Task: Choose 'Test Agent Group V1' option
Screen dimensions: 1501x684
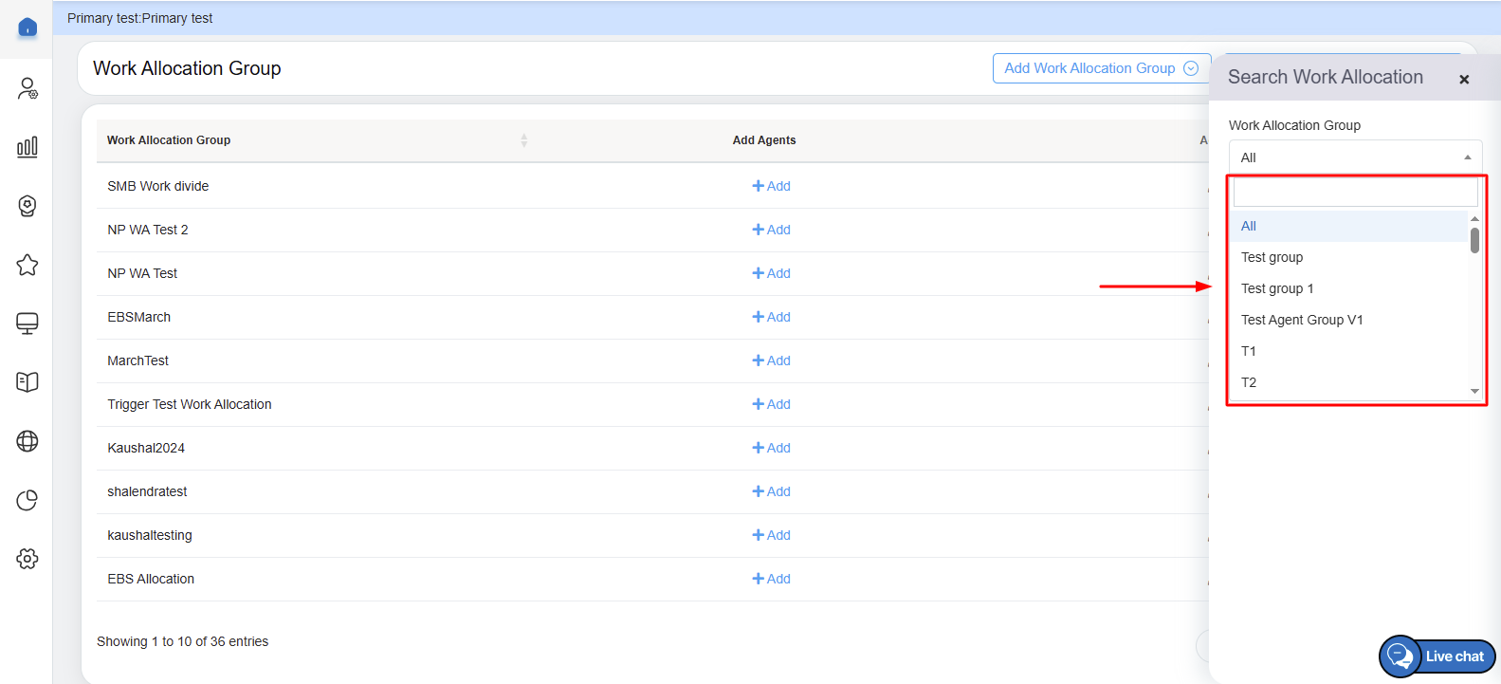Action: pyautogui.click(x=1302, y=320)
